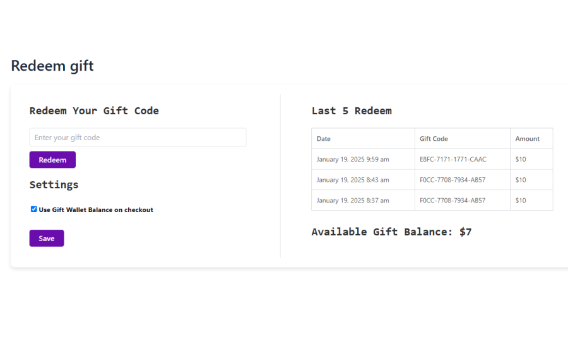Click the Save button
The width and height of the screenshot is (568, 337).
point(47,239)
